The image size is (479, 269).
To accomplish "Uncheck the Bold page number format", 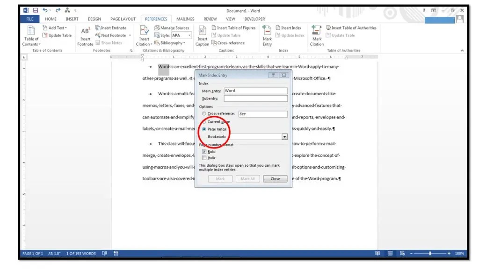I will [204, 152].
